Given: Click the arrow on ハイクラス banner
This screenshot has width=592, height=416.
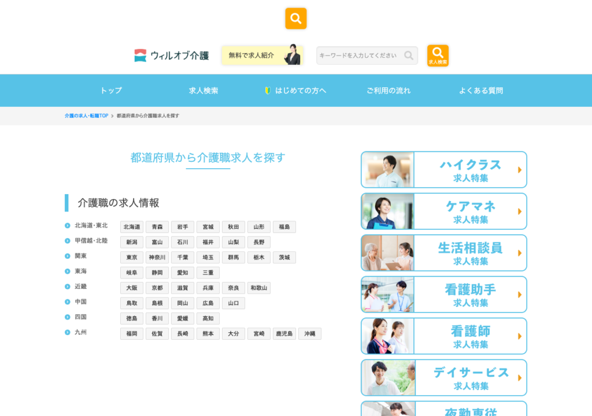Looking at the screenshot, I should 520,170.
